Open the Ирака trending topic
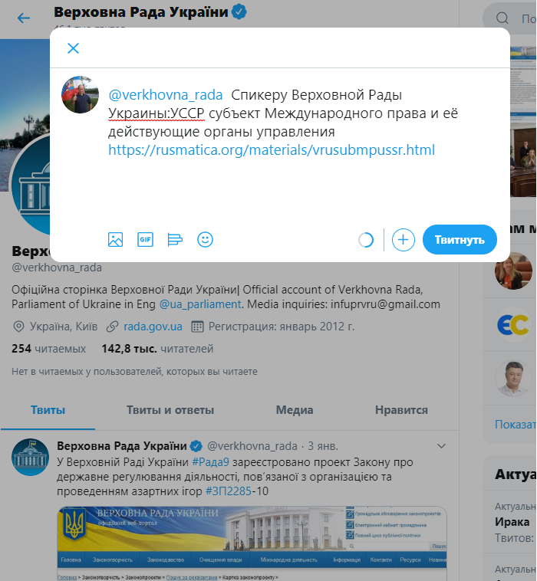 click(x=512, y=522)
